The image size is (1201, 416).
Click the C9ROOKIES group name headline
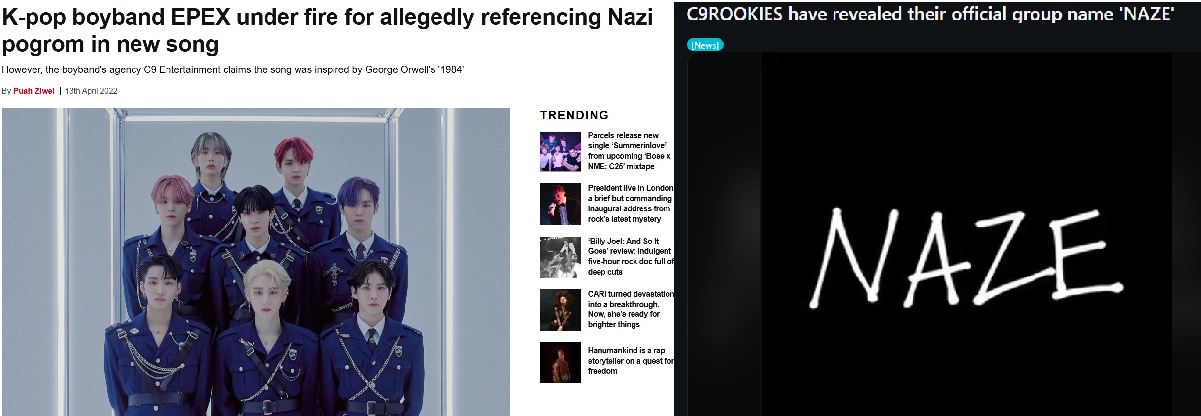click(x=930, y=14)
